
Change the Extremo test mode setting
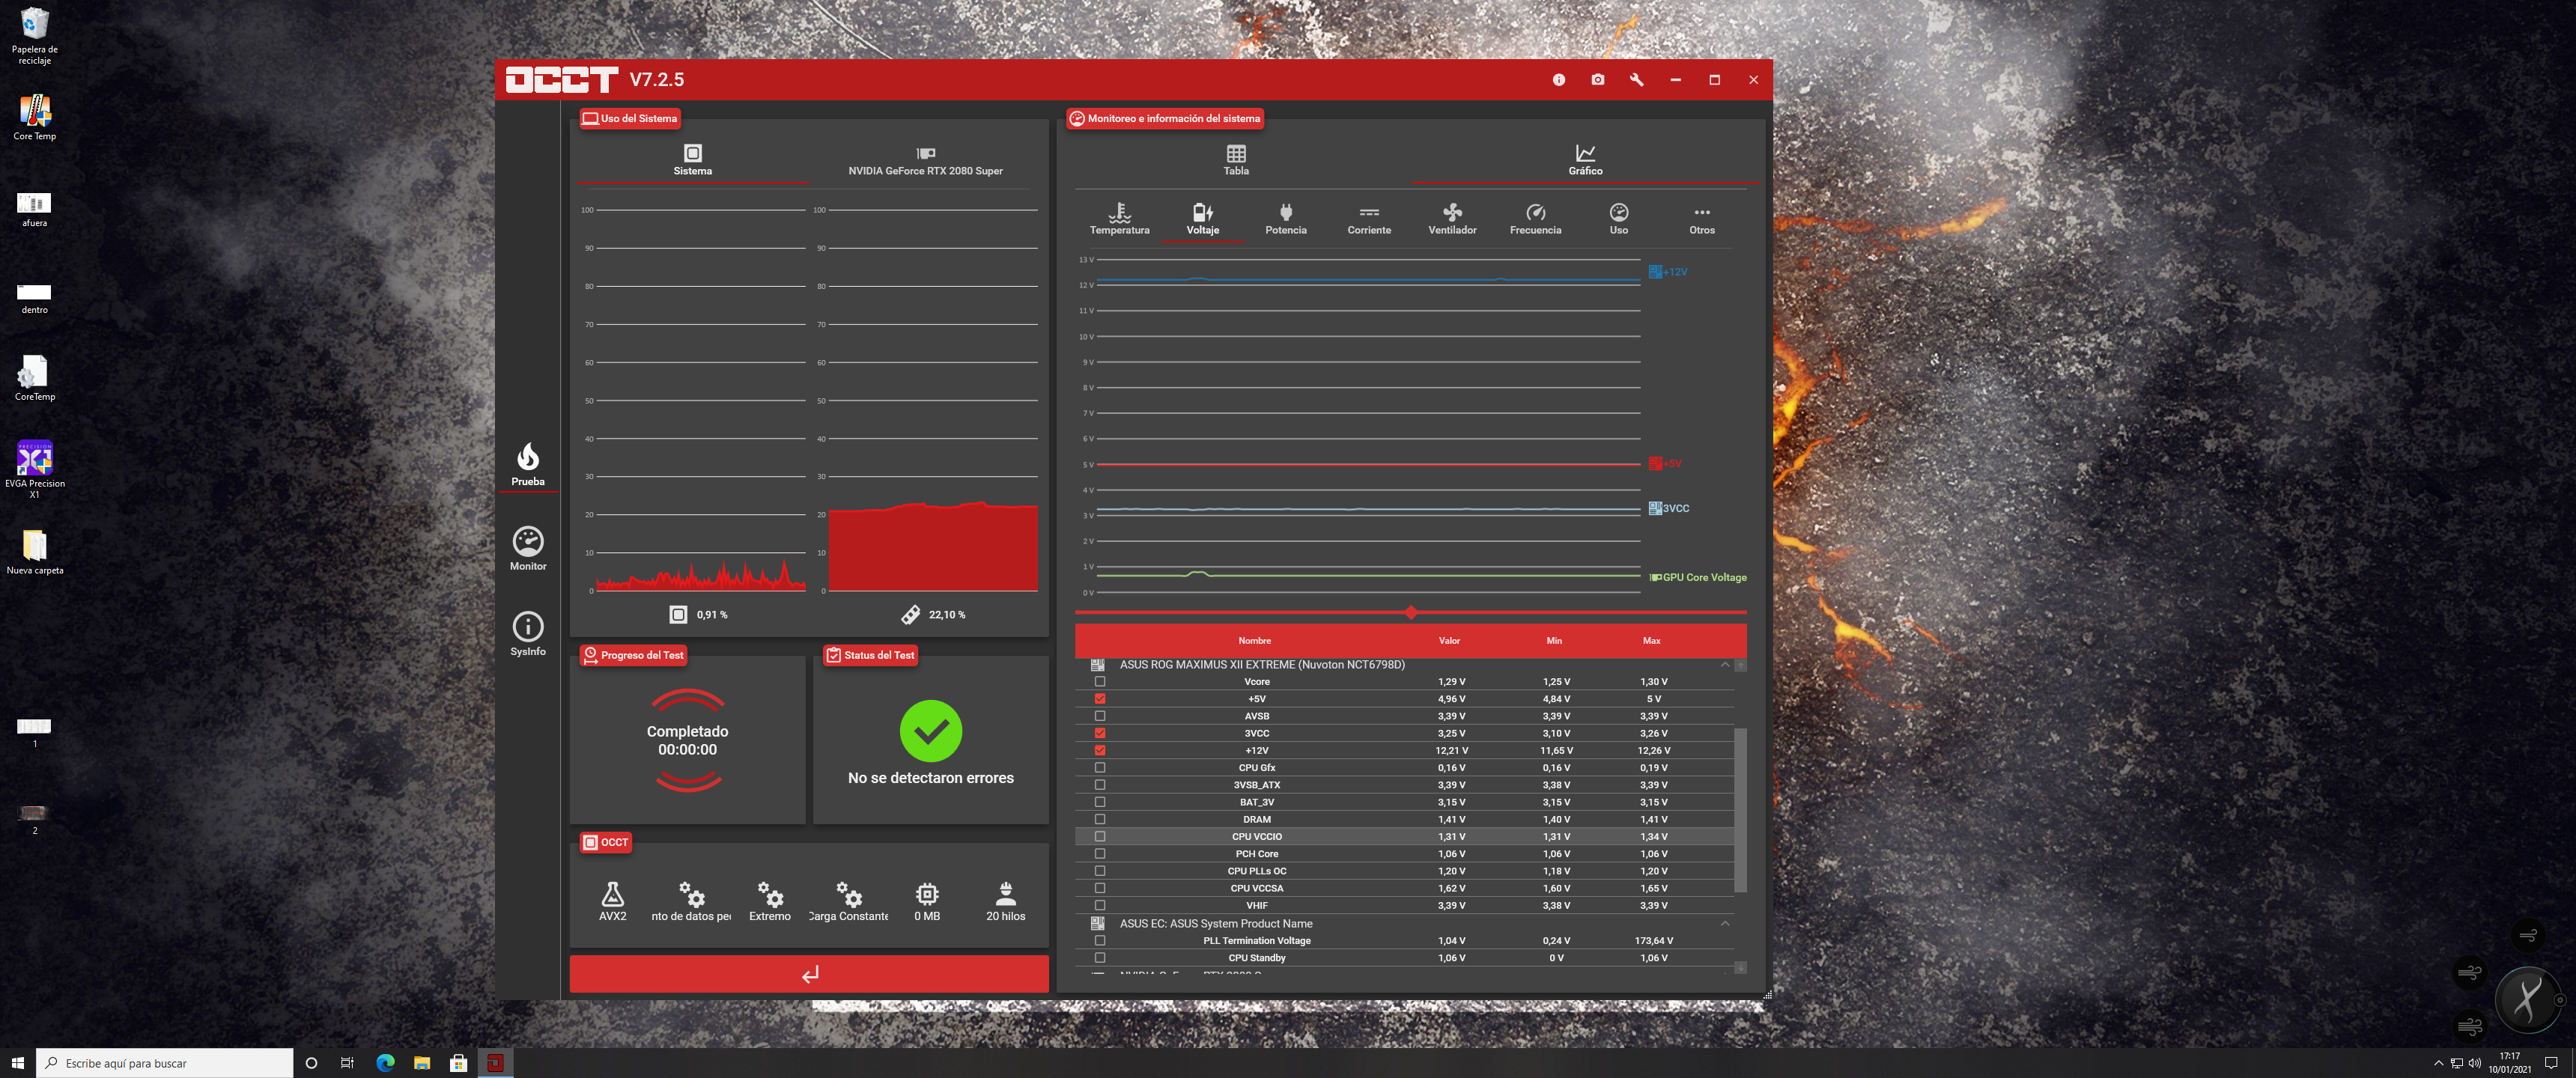point(769,901)
